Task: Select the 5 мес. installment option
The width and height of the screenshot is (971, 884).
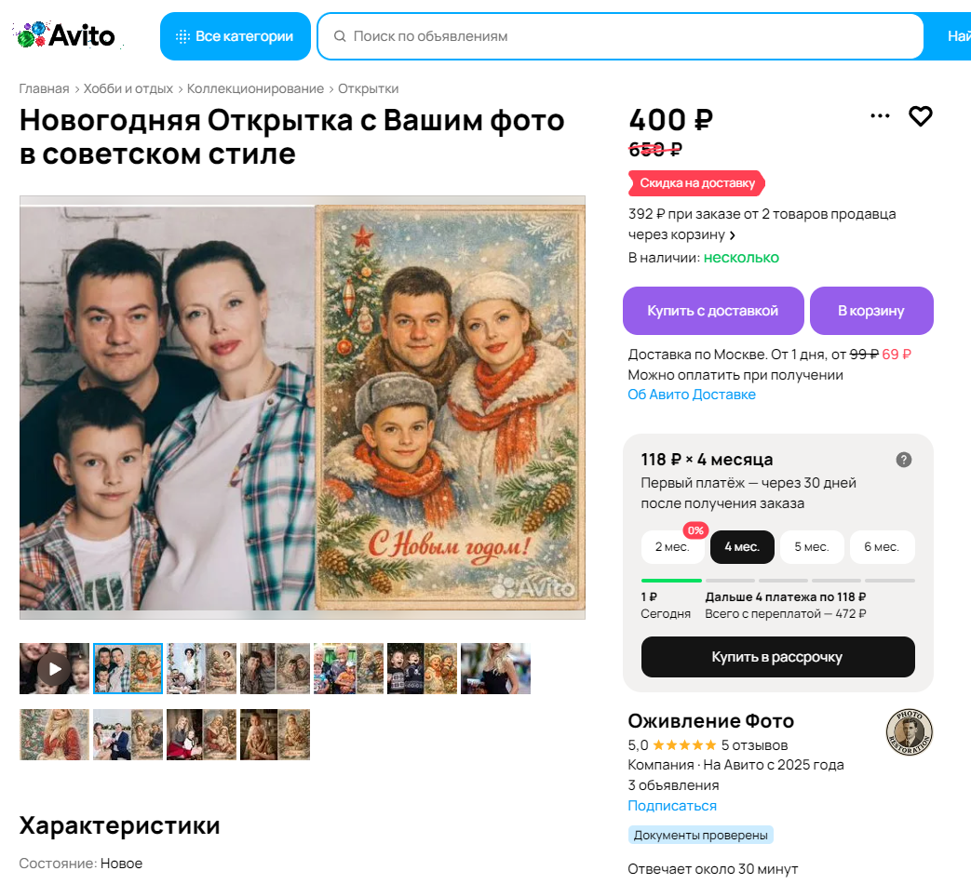Action: coord(812,547)
